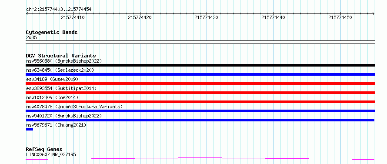
Task: Open the esv34189 (Gusev2009) label
Action: (52, 79)
